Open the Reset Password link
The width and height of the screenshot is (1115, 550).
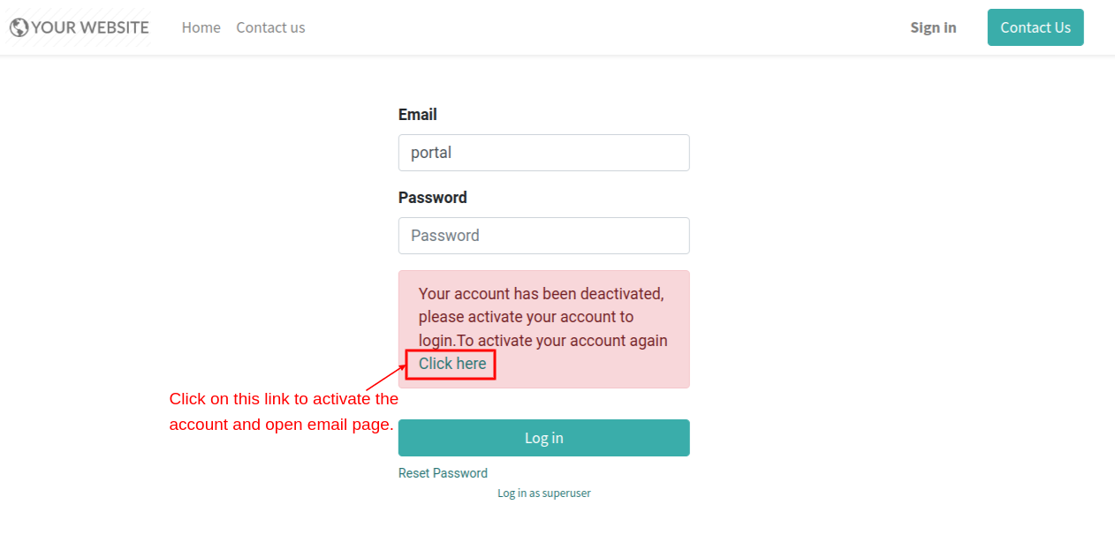coord(443,473)
